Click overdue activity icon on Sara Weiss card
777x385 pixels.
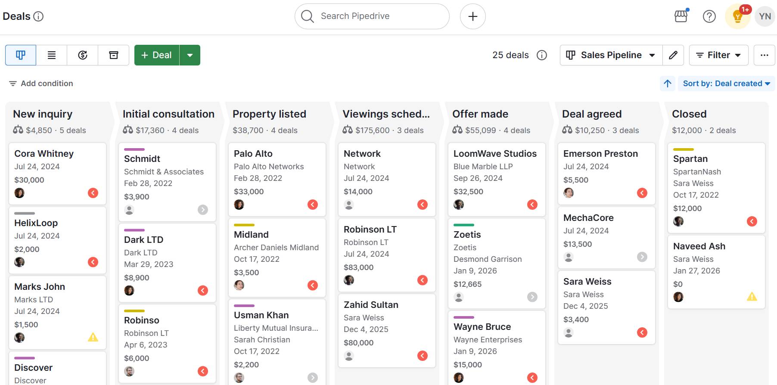coord(642,332)
